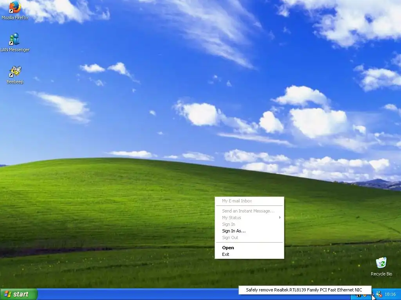Screen dimensions: 401x300
Task: Click 'My E-mail Inbox' menu entry
Action: click(249, 201)
